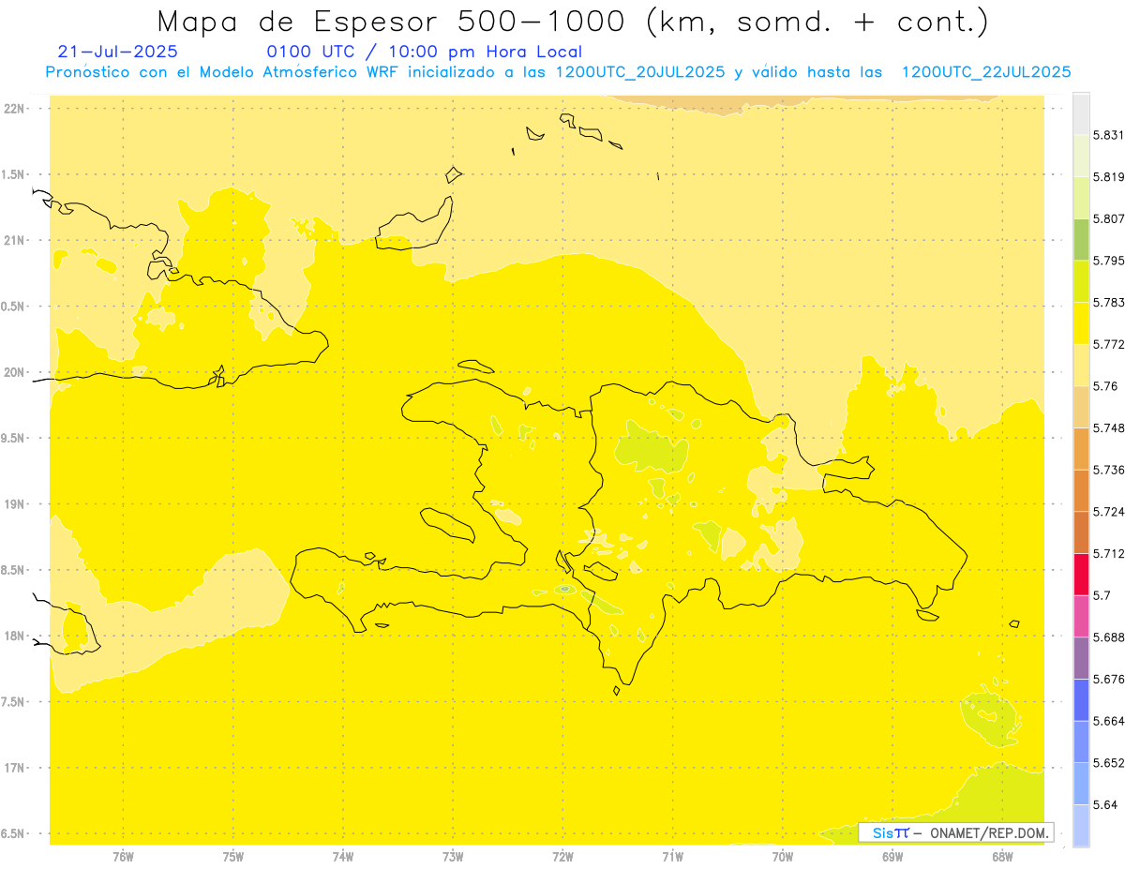
Task: Click the pink swatch between 5.7 and 5.688
Action: point(1081,616)
